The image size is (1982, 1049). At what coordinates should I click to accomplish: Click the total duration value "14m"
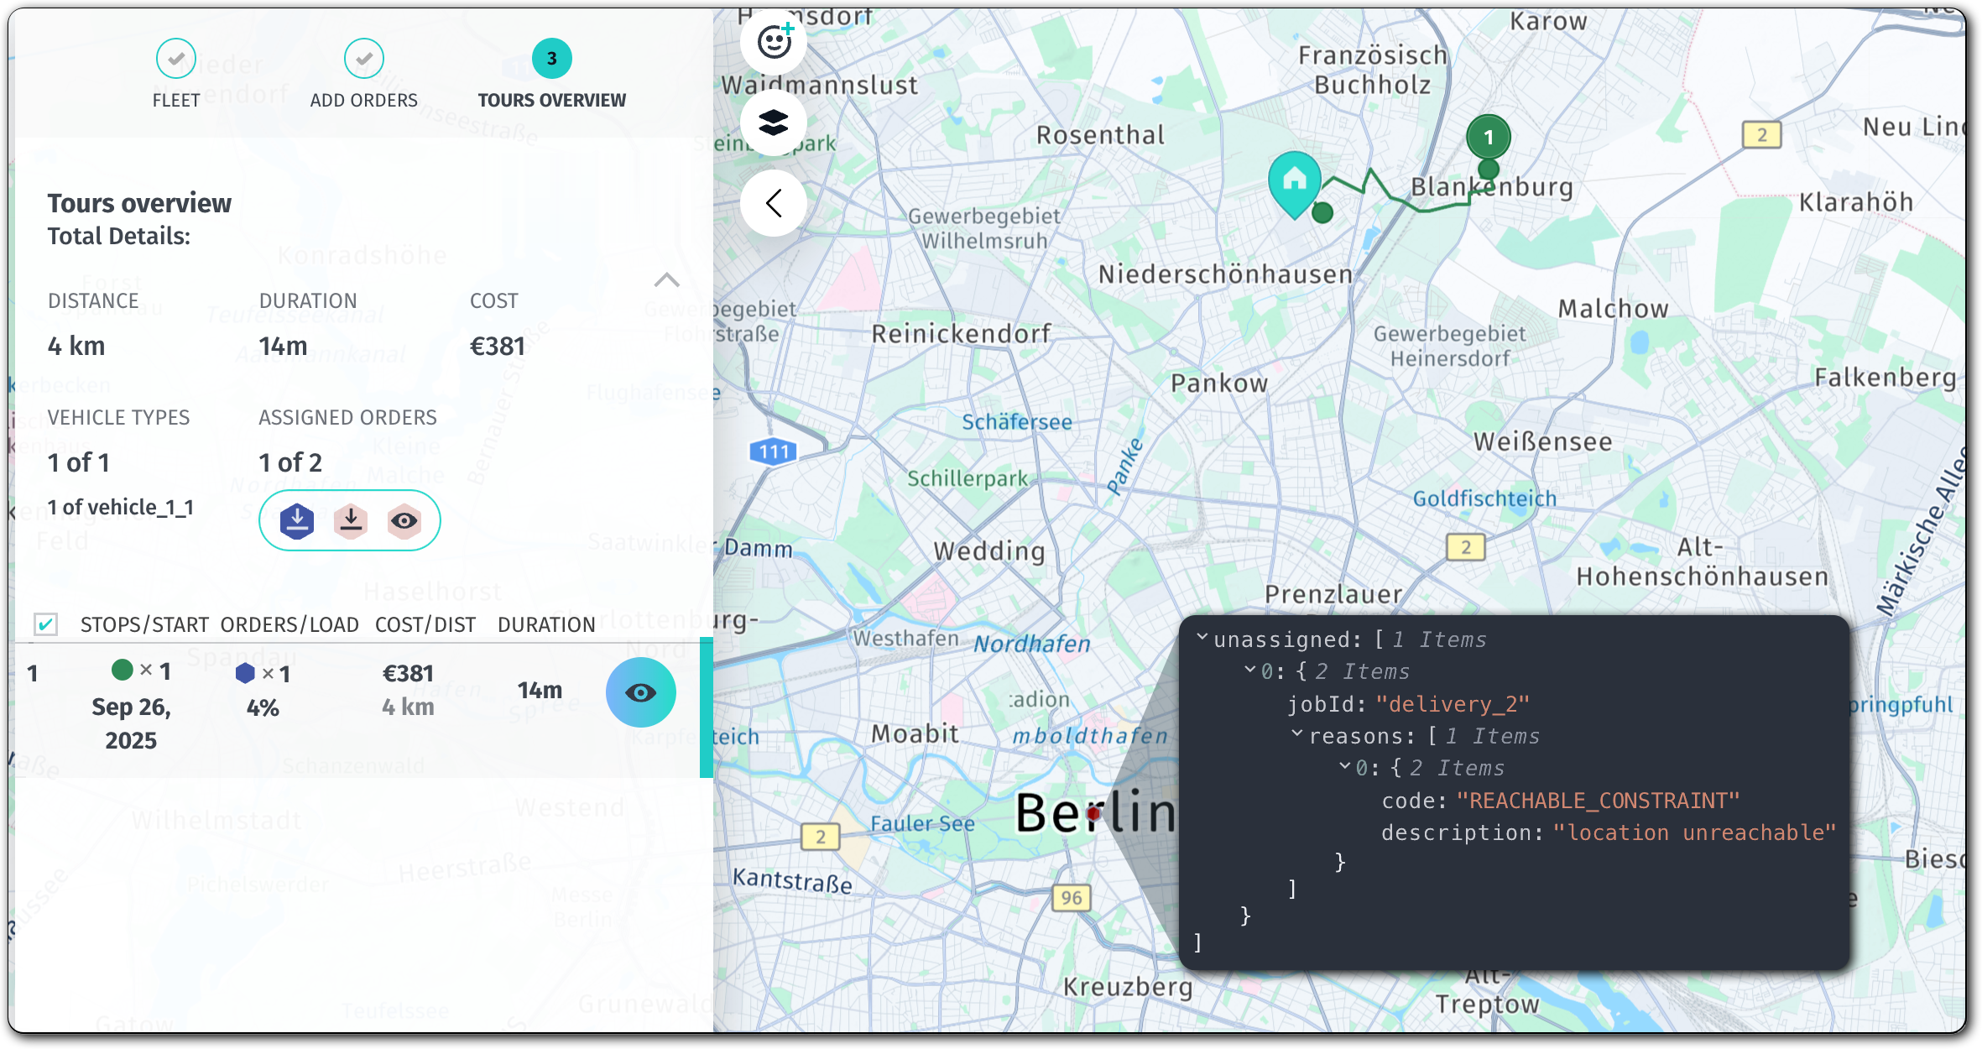pyautogui.click(x=283, y=346)
